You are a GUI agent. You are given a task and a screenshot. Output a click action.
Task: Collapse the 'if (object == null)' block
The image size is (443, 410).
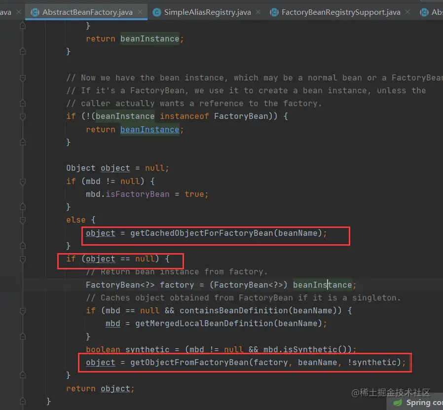tap(23, 259)
